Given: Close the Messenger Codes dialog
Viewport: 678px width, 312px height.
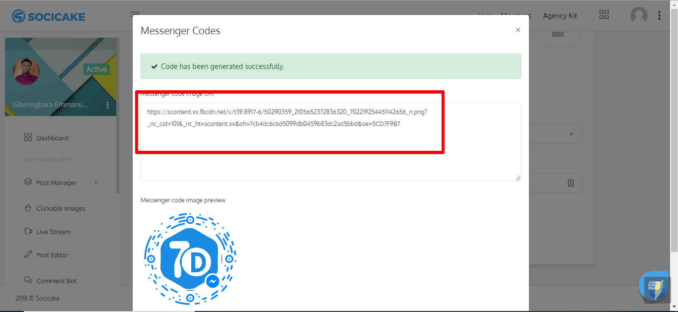Looking at the screenshot, I should (518, 30).
